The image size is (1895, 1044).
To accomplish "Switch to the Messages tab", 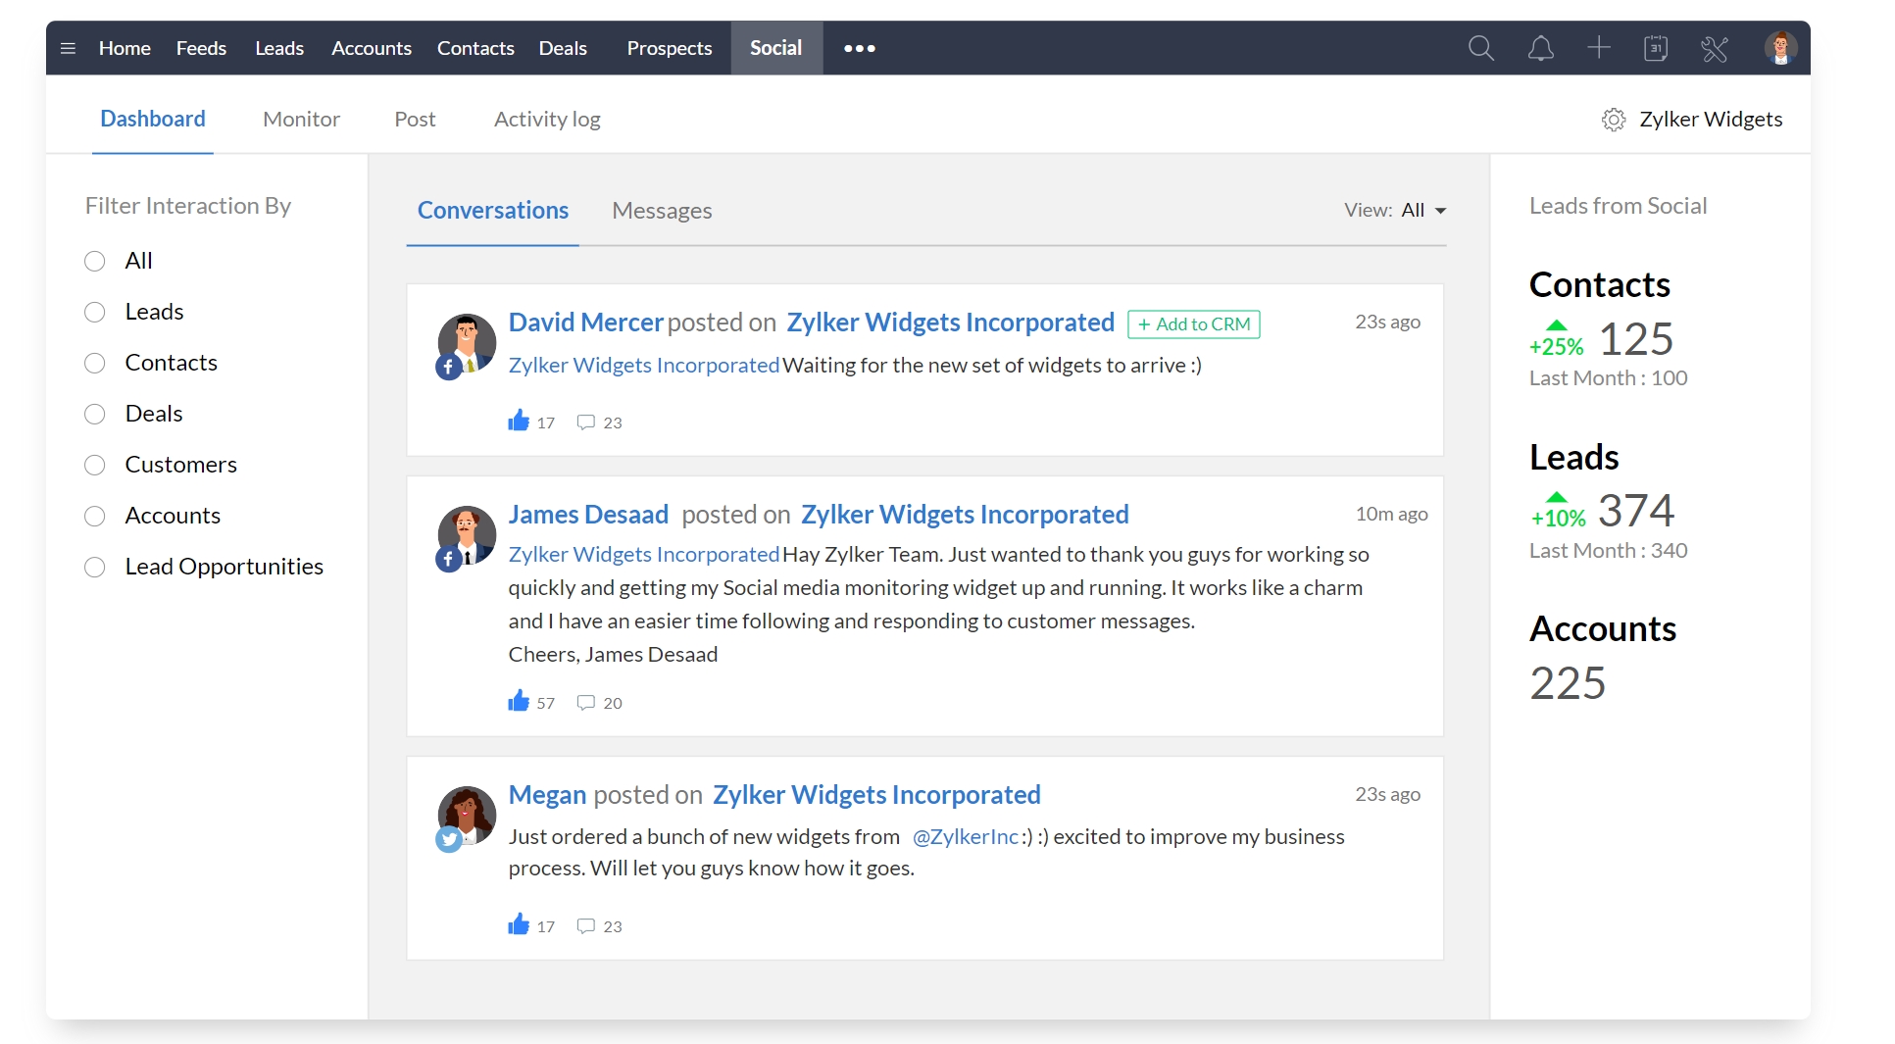I will 662,211.
